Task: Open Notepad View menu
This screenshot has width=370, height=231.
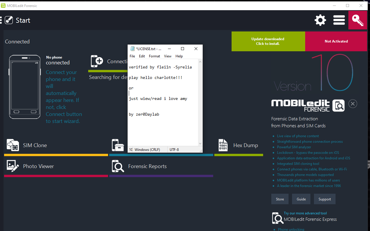Action: click(168, 56)
